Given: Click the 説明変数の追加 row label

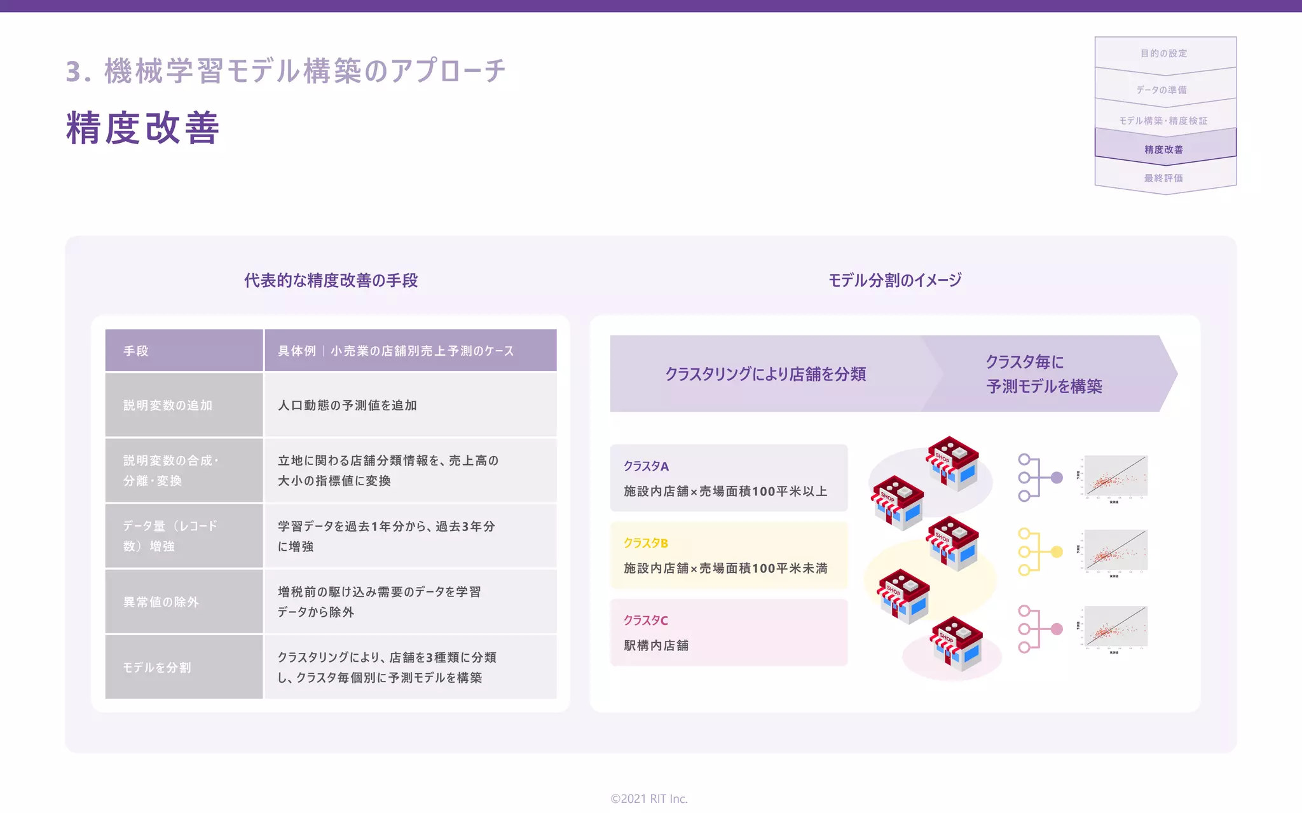Looking at the screenshot, I should click(184, 405).
